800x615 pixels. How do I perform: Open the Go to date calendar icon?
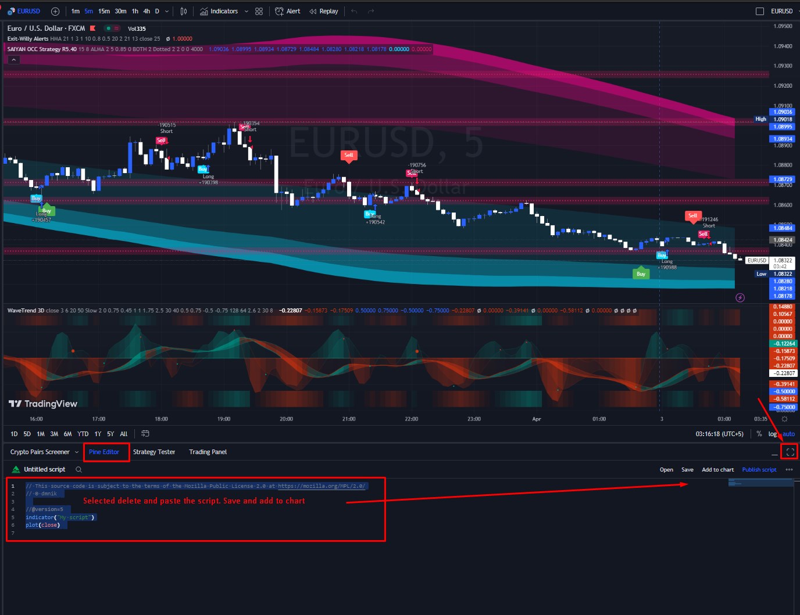tap(145, 434)
